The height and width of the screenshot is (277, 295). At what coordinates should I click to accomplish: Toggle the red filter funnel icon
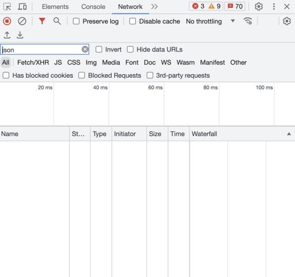[x=42, y=21]
